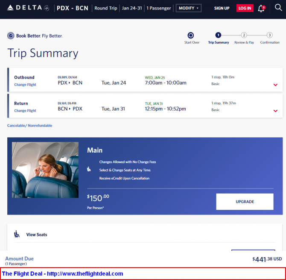
Task: Open the MODIFY dropdown
Action: tap(189, 8)
